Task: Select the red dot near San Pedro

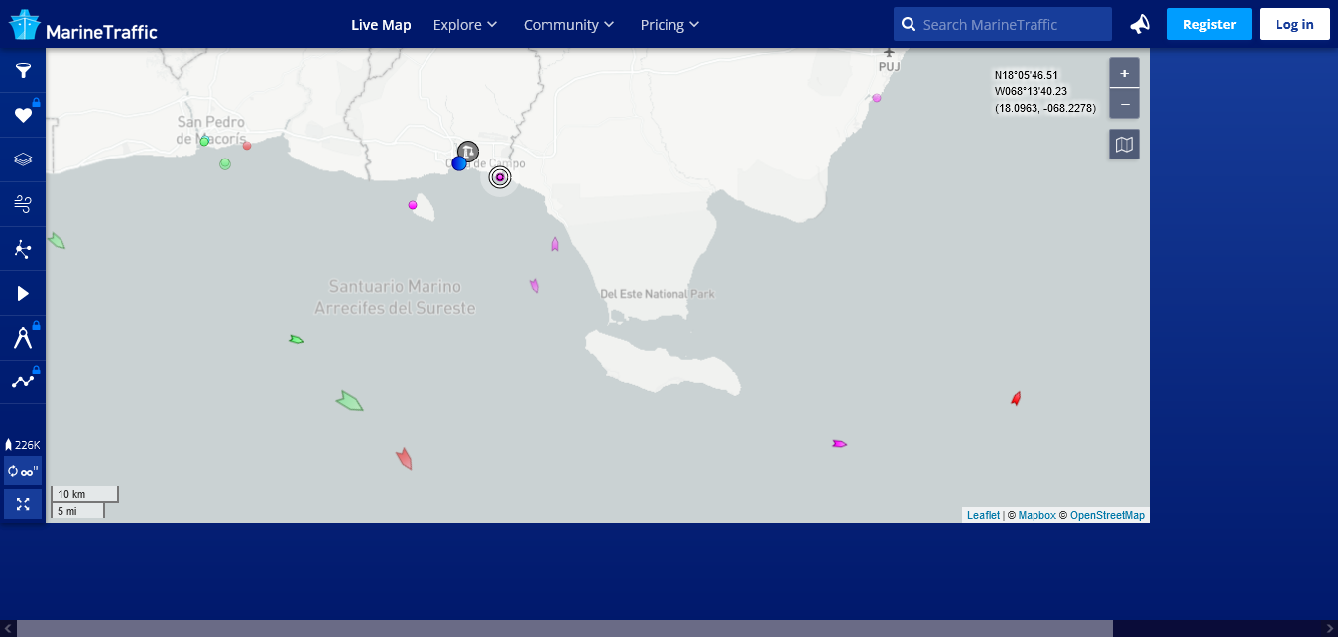Action: click(247, 146)
